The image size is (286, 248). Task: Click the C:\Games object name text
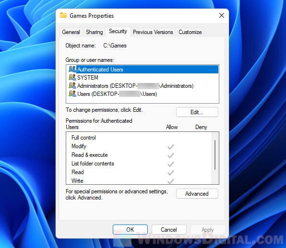(x=115, y=46)
